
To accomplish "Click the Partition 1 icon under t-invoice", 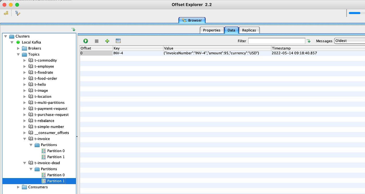I will [x=44, y=157].
